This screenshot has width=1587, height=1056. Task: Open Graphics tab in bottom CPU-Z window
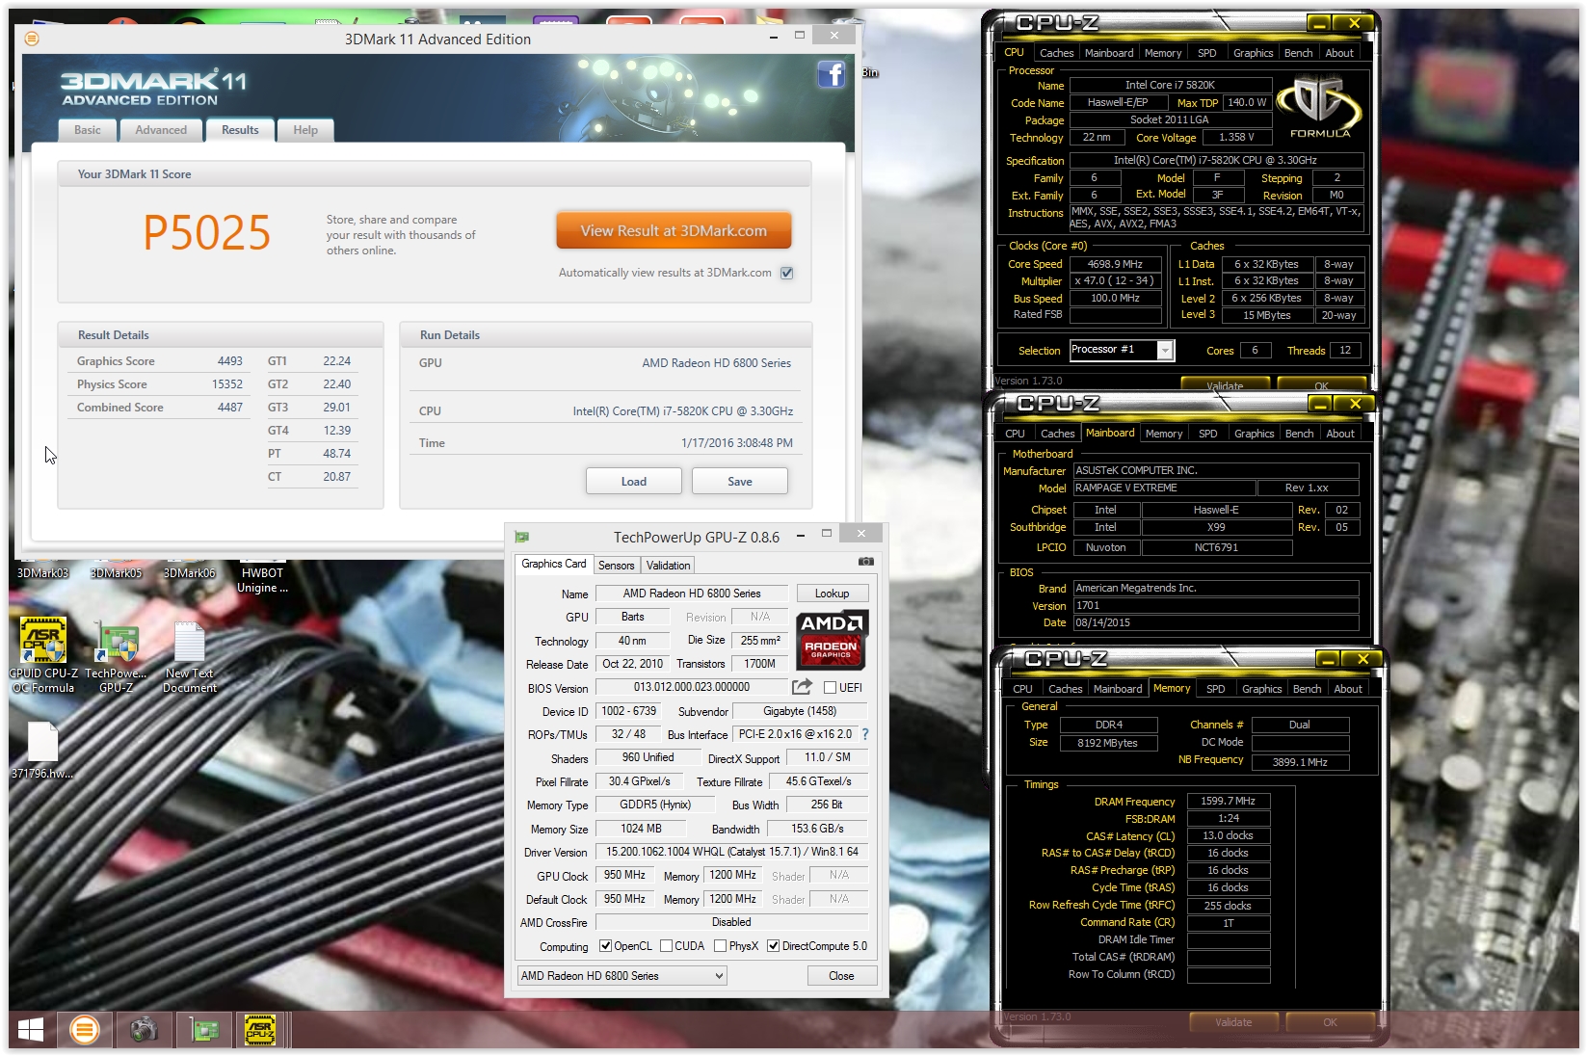[x=1261, y=689]
